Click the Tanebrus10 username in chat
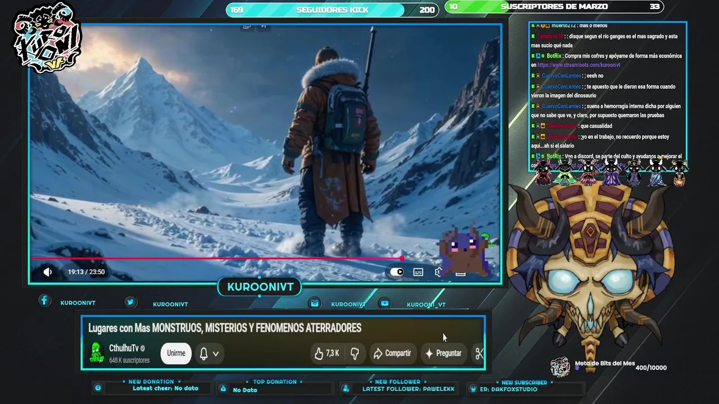719x404 pixels. coord(550,36)
